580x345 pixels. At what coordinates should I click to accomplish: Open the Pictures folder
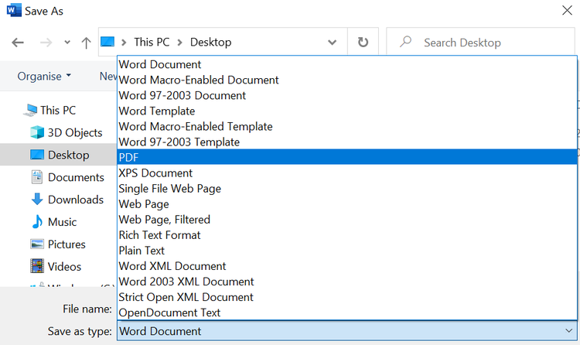(x=67, y=244)
